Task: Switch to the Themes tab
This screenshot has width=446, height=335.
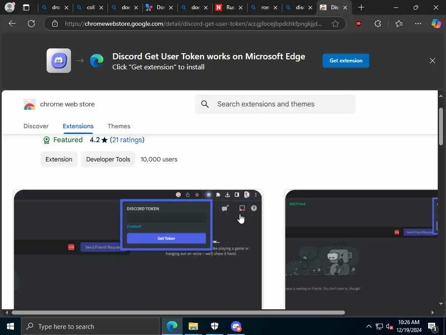Action: [119, 126]
